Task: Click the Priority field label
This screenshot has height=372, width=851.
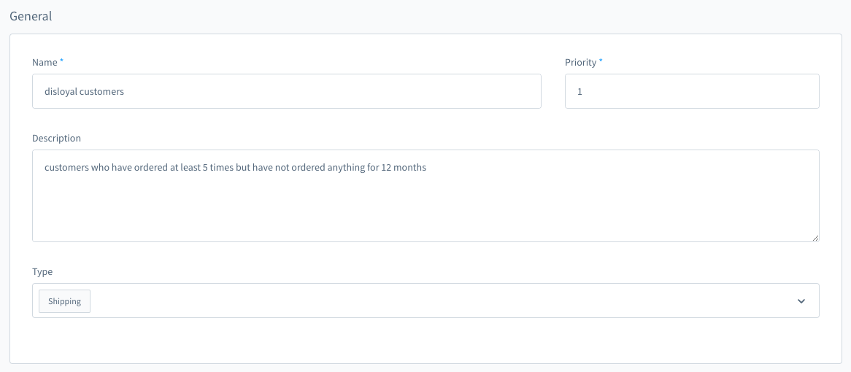Action: point(581,62)
